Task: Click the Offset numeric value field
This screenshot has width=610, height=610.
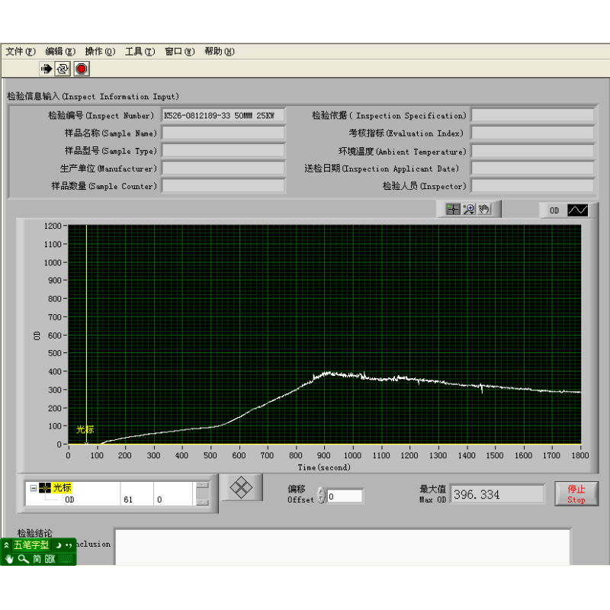Action: [345, 496]
